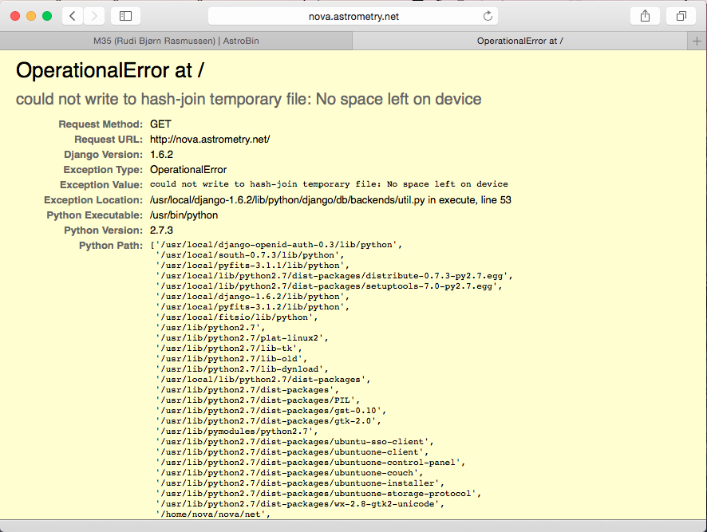
Task: Click the plat-linux2 path entry
Action: (x=242, y=338)
